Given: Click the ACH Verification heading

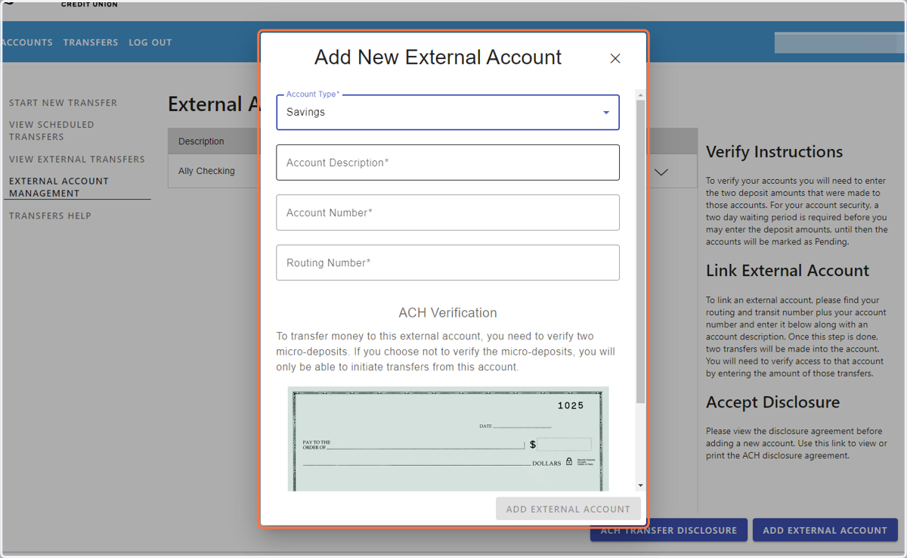Looking at the screenshot, I should coord(448,313).
